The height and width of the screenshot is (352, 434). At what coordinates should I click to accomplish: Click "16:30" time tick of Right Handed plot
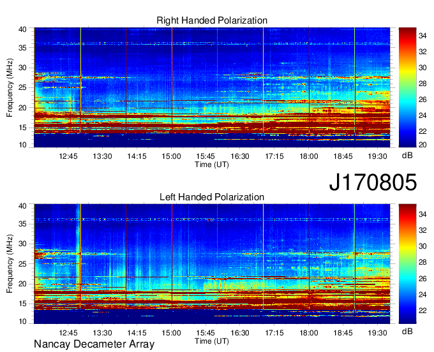coord(240,156)
